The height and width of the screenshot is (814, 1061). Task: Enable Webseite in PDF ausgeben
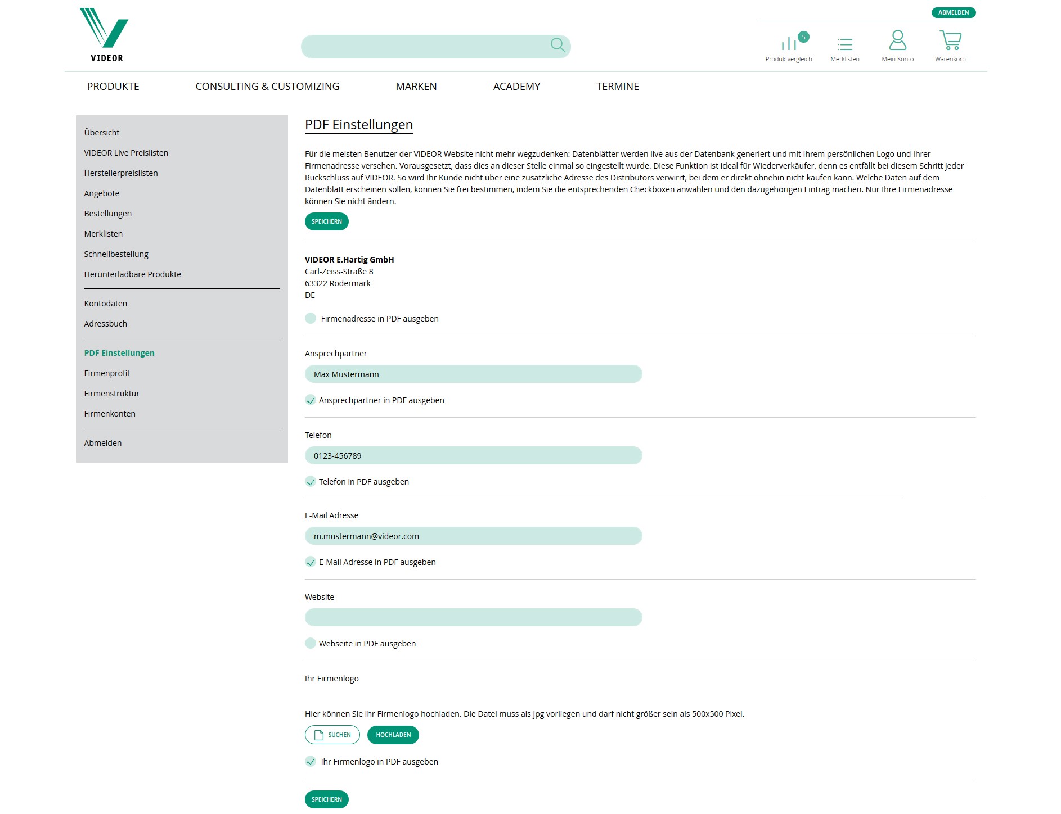(311, 643)
